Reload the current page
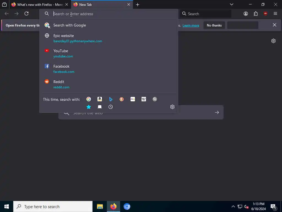 click(26, 14)
